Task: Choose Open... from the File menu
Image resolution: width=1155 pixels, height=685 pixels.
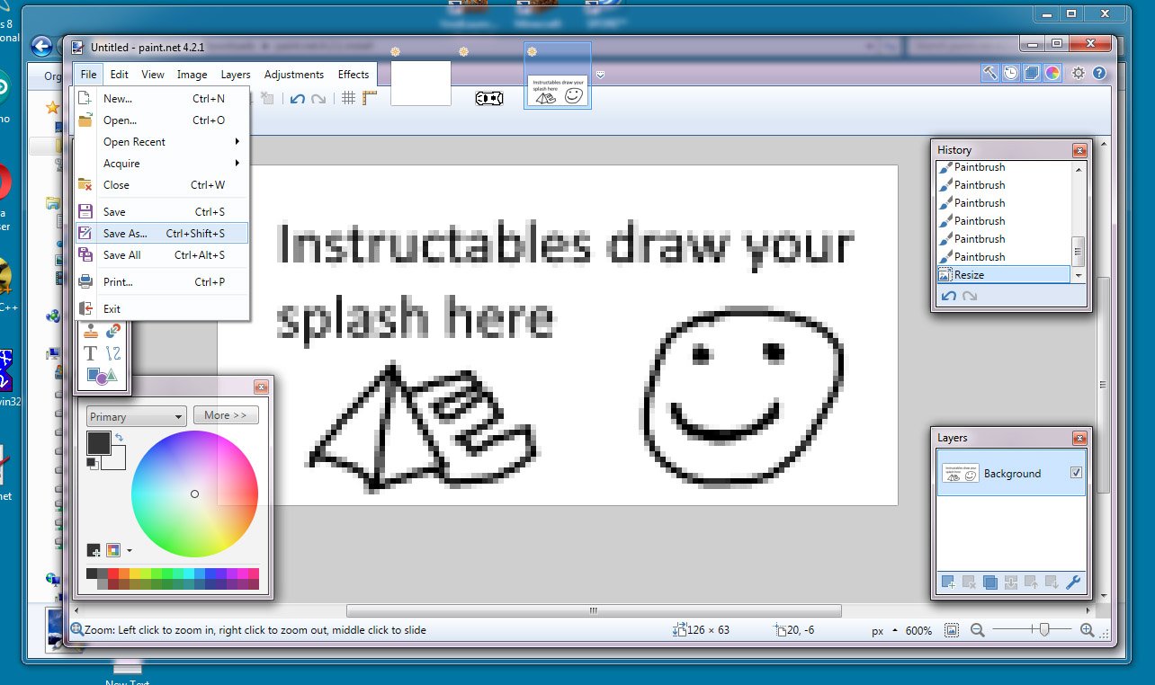Action: click(x=160, y=120)
